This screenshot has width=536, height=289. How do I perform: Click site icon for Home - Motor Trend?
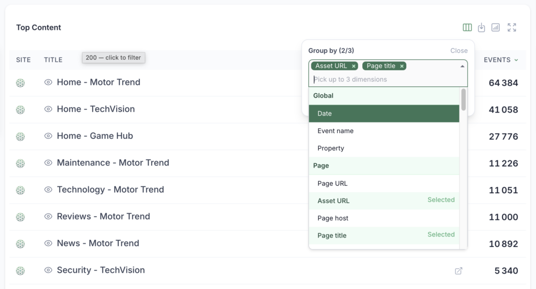[20, 83]
